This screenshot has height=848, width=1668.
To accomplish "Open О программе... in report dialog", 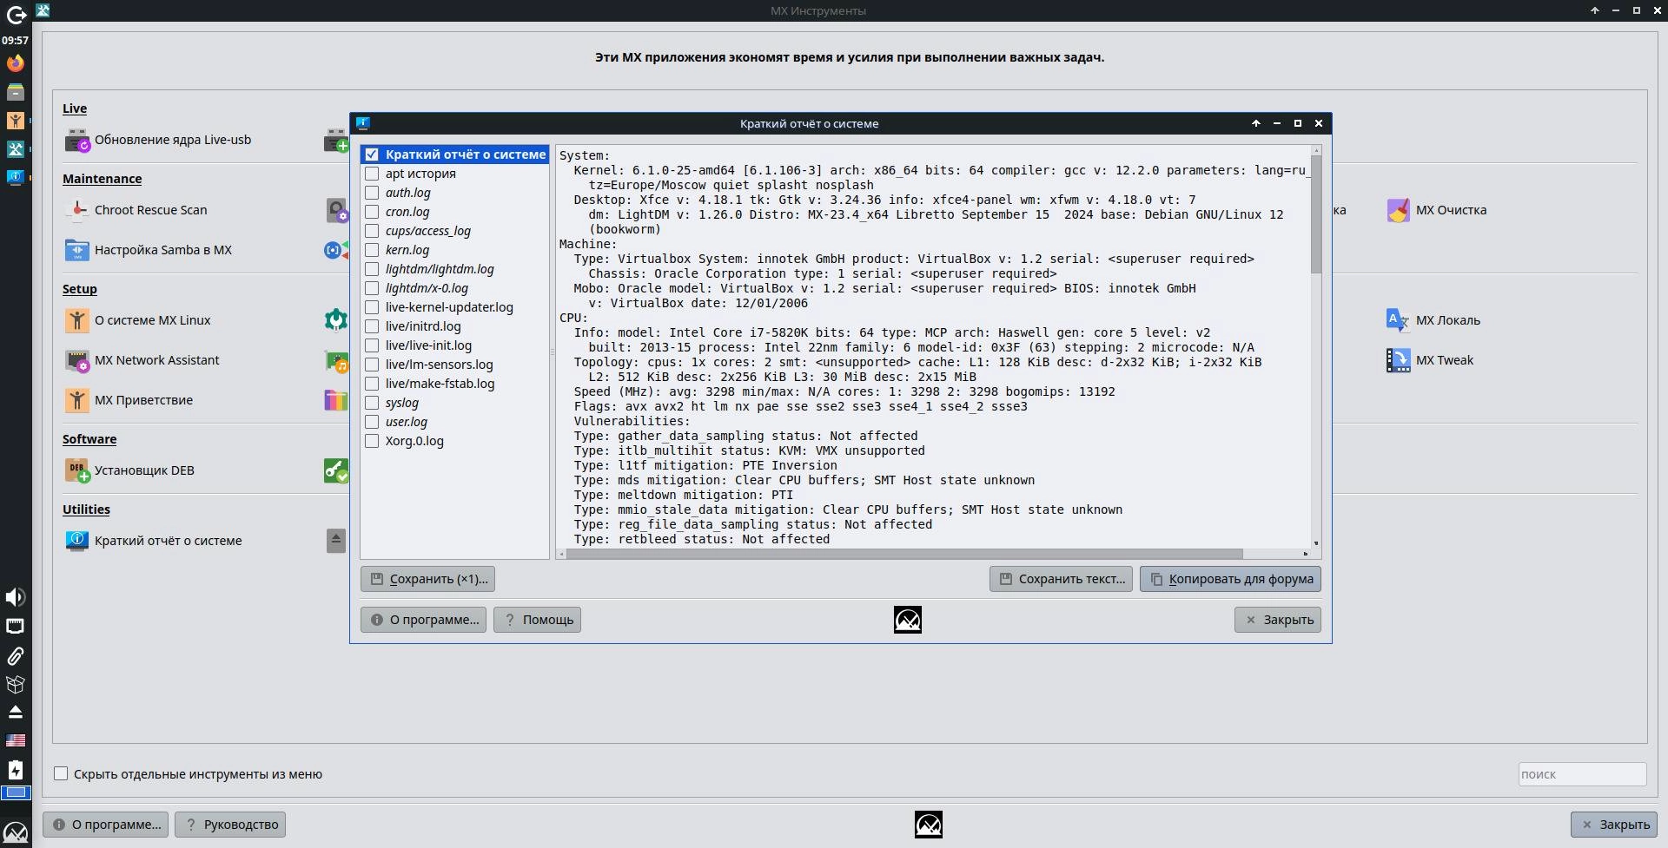I will pyautogui.click(x=423, y=620).
